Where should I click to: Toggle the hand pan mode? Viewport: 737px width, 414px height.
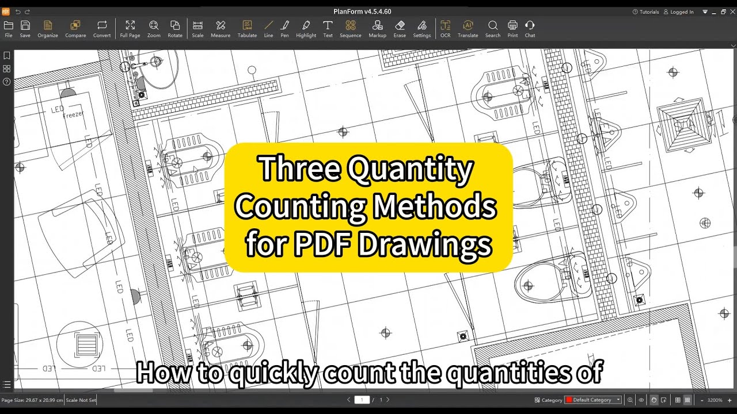click(x=654, y=400)
